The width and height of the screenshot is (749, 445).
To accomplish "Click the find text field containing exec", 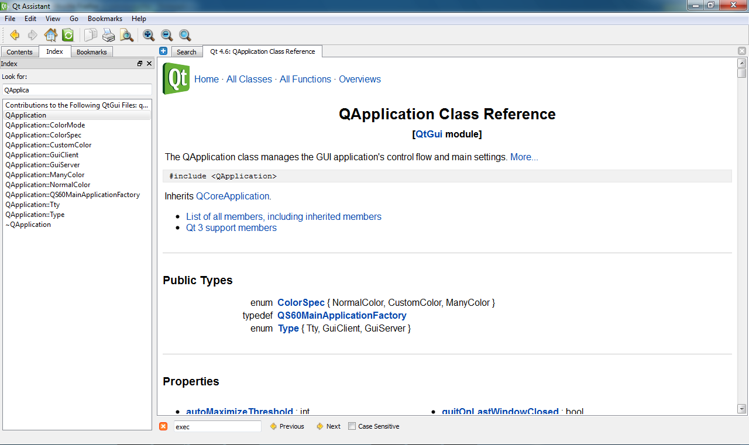I will [x=218, y=426].
